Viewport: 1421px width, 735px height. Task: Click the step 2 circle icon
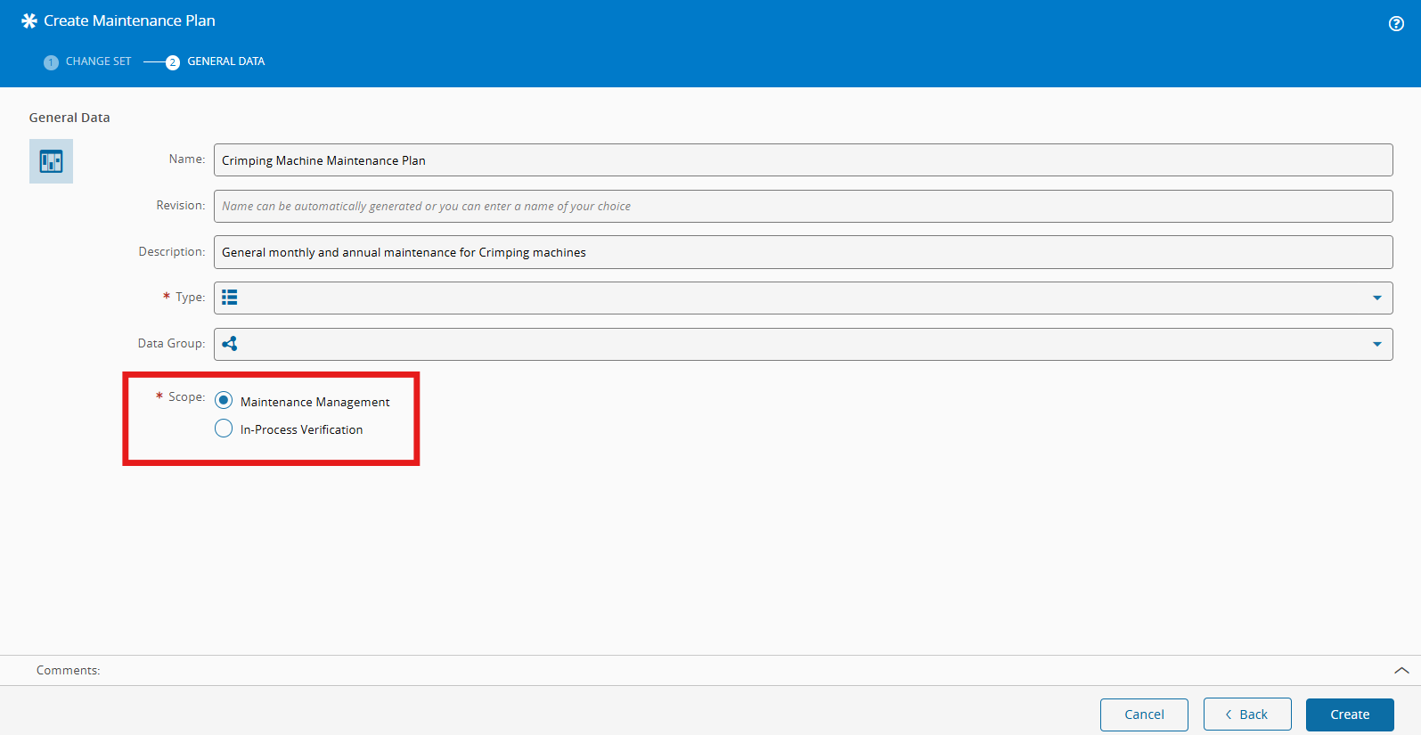pos(173,62)
